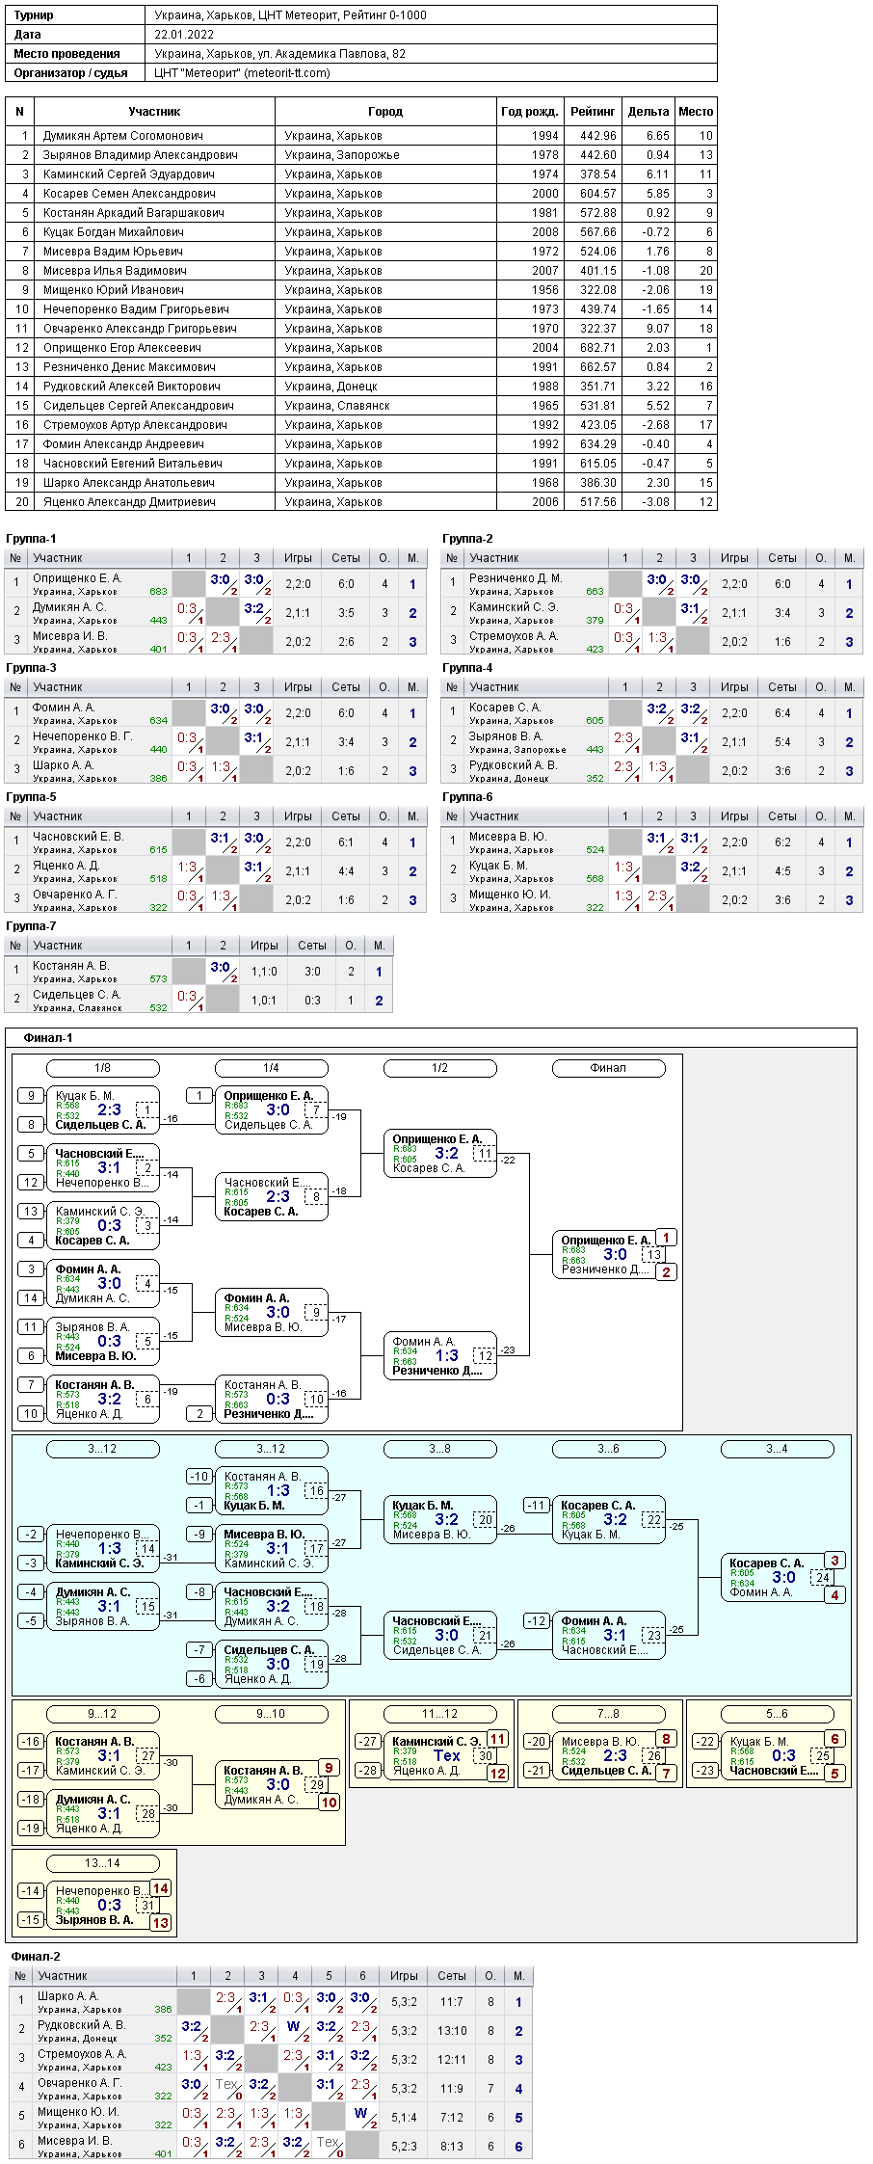
Task: Click the Город column header
Action: [385, 112]
